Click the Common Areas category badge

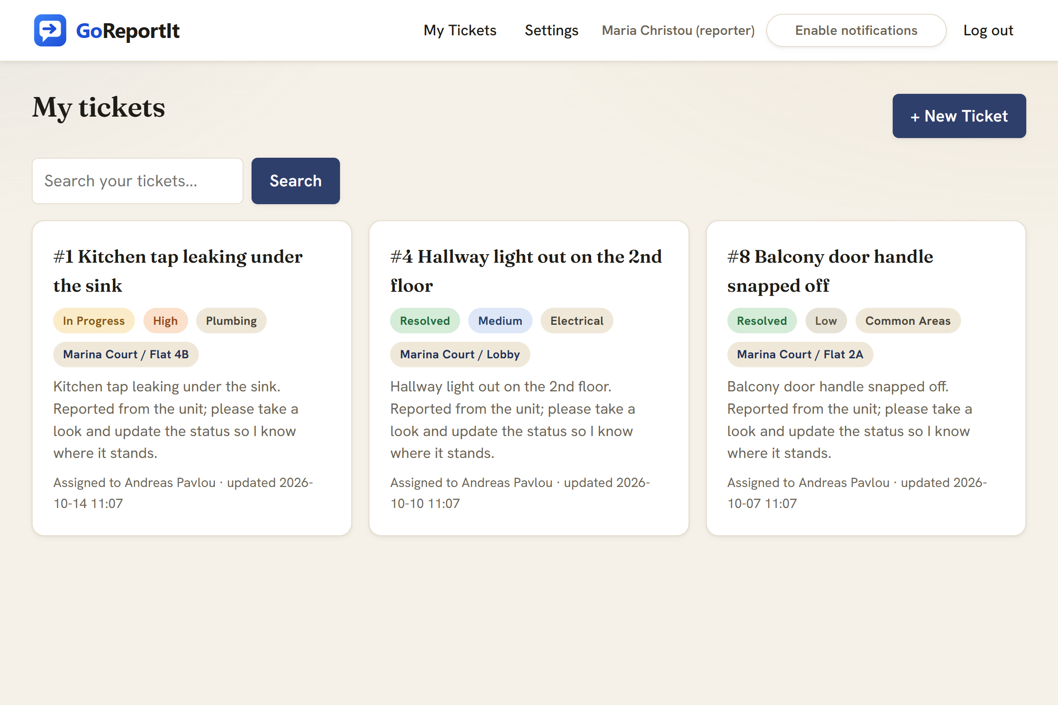click(x=907, y=321)
